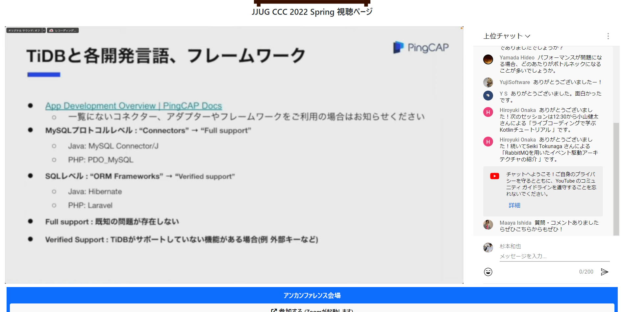Click Hiroyuki Onaka's avatar beside the 12:30 session message
Viewport: 624px width, 312px height.
(488, 112)
